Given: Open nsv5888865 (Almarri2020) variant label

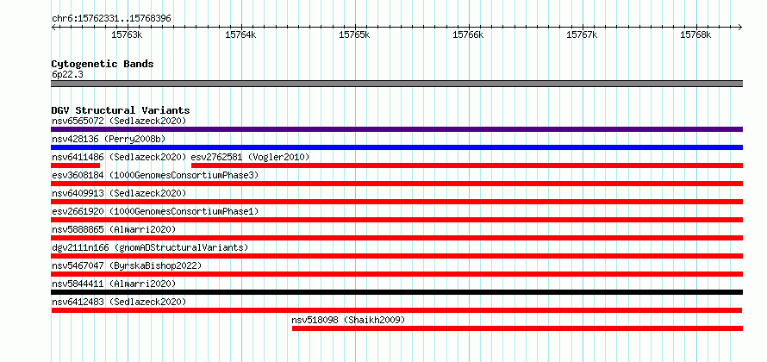Looking at the screenshot, I should pyautogui.click(x=114, y=229).
